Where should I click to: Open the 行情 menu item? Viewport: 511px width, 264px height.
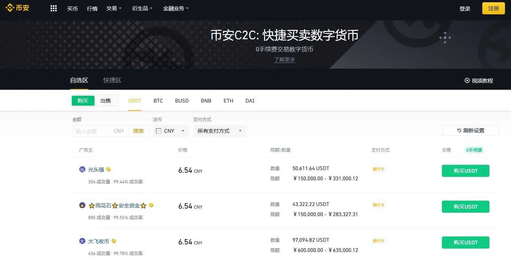coord(92,8)
